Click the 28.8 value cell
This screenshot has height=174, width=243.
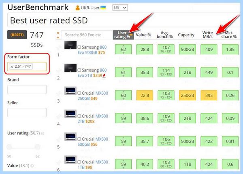[145, 49]
